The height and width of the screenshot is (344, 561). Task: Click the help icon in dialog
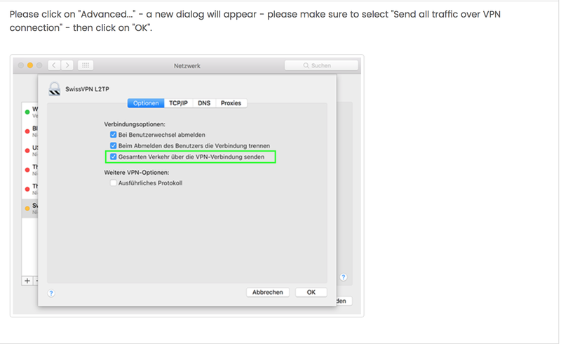click(51, 293)
